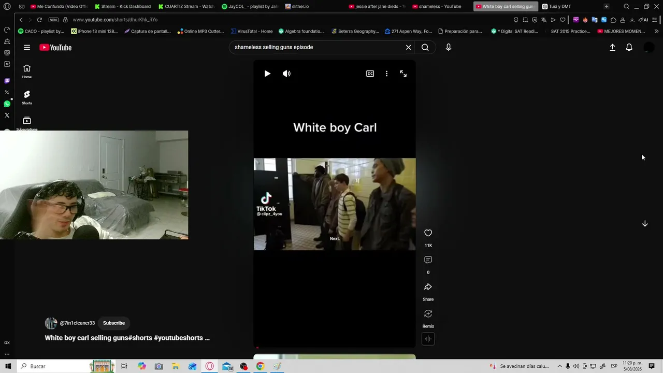Switch to the Tusi y DMT tab
The image size is (663, 373).
570,7
